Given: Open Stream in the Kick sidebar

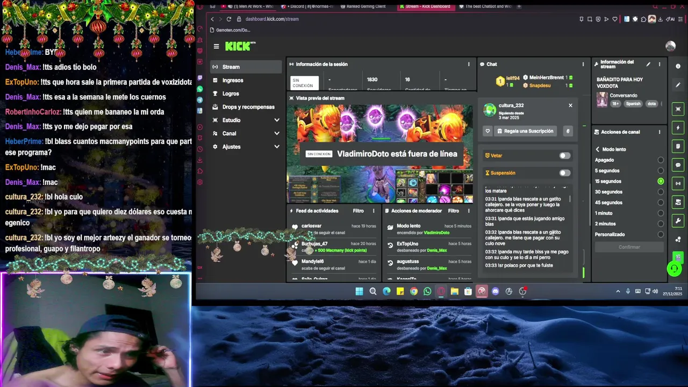Looking at the screenshot, I should point(246,67).
